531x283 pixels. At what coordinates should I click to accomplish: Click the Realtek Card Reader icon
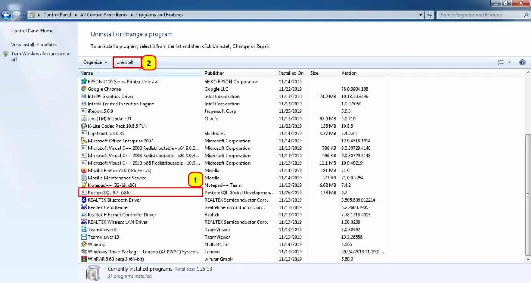click(84, 207)
